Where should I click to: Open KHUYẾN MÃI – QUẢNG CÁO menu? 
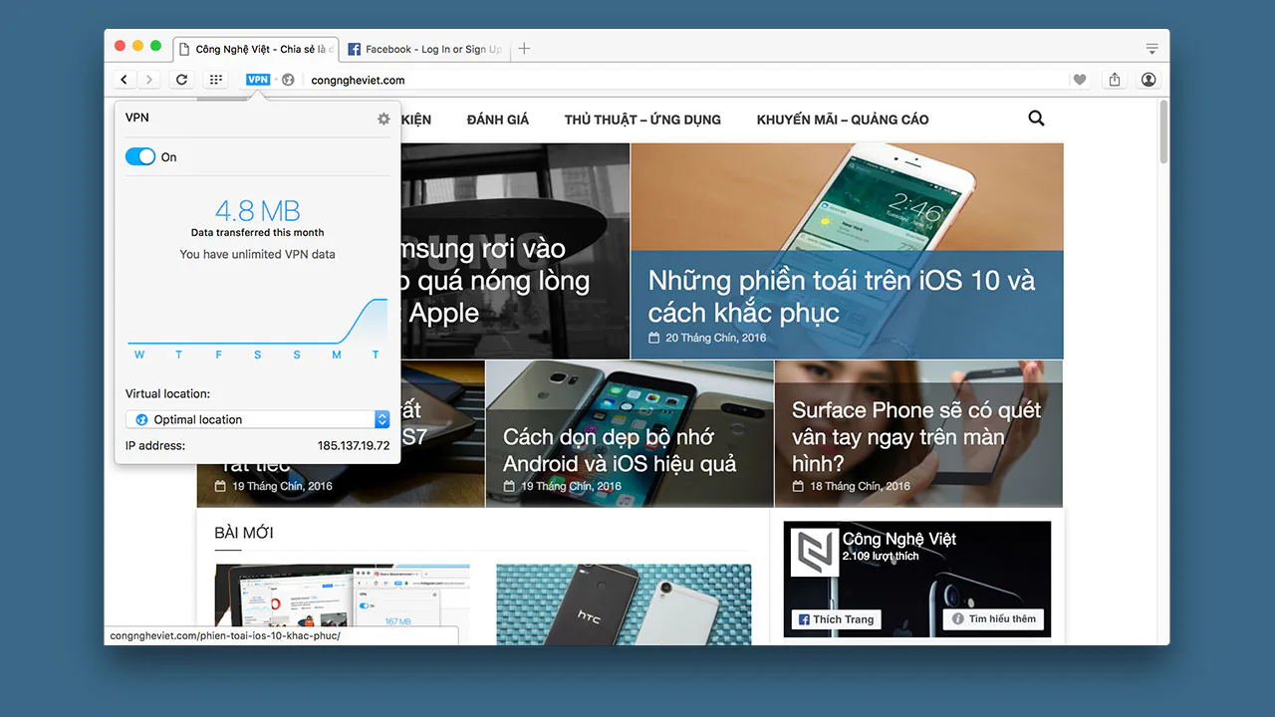pyautogui.click(x=843, y=119)
